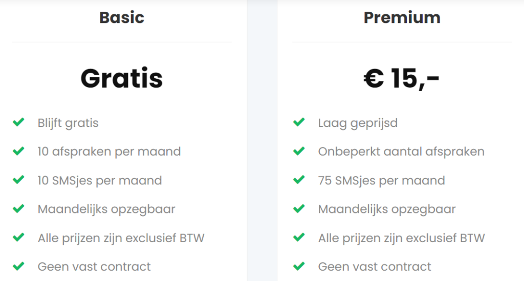Select the Premium plan heading
Image resolution: width=524 pixels, height=281 pixels.
[x=402, y=17]
